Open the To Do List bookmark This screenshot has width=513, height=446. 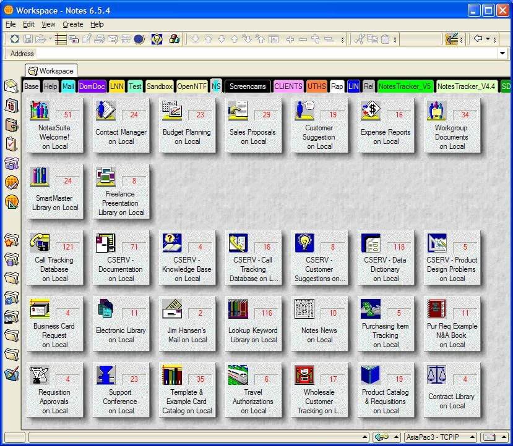[11, 144]
